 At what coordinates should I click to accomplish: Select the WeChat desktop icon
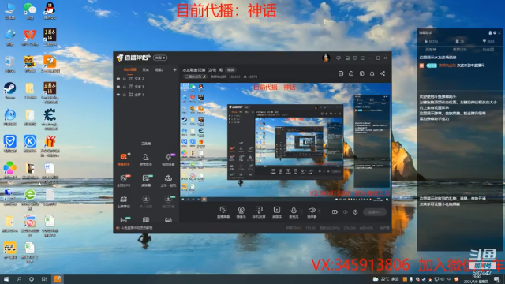[30, 10]
